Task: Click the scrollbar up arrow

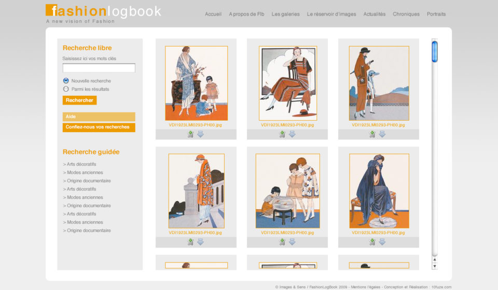Action: [x=435, y=259]
